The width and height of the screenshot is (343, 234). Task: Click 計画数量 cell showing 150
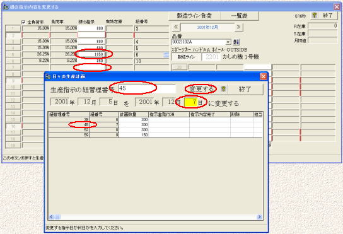click(x=134, y=134)
